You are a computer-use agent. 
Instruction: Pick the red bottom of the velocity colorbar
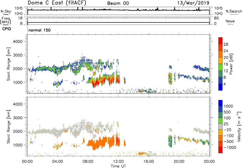tap(221, 150)
